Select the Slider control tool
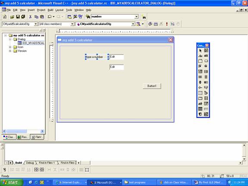This screenshot has height=186, width=248. point(200,87)
